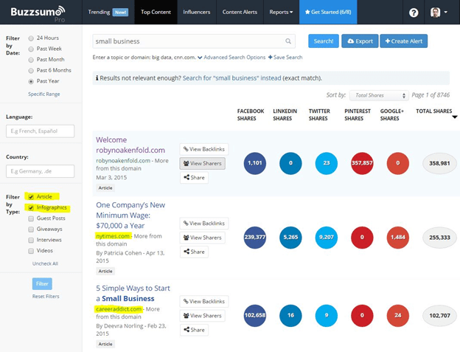Click the Specific Range link

(44, 94)
